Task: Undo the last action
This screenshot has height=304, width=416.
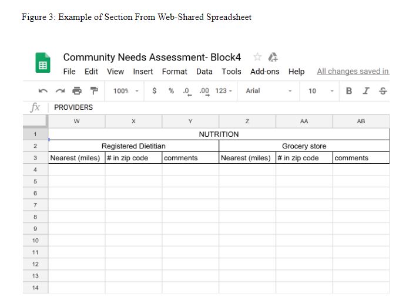Action: click(x=42, y=91)
